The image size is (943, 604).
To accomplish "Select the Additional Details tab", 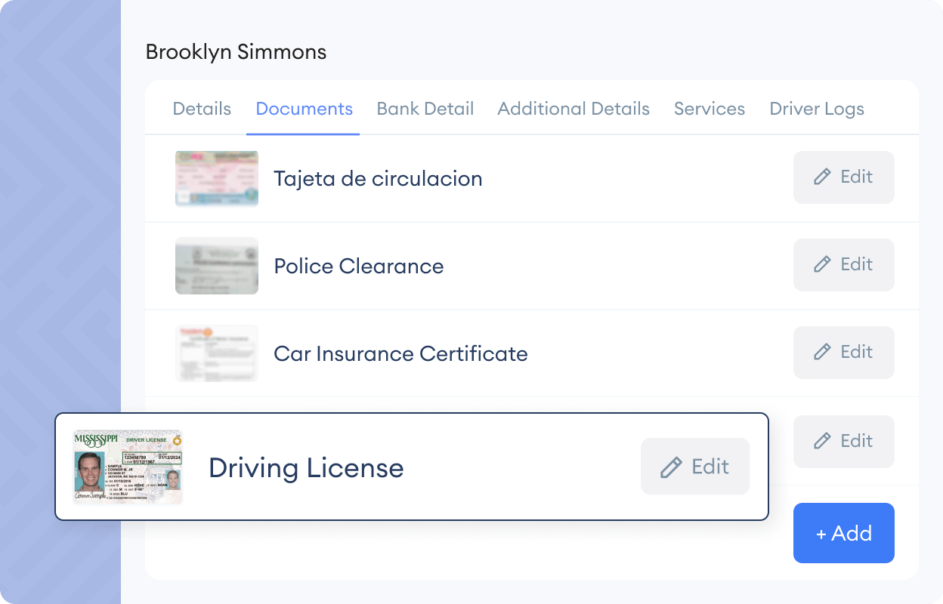I will click(x=573, y=109).
